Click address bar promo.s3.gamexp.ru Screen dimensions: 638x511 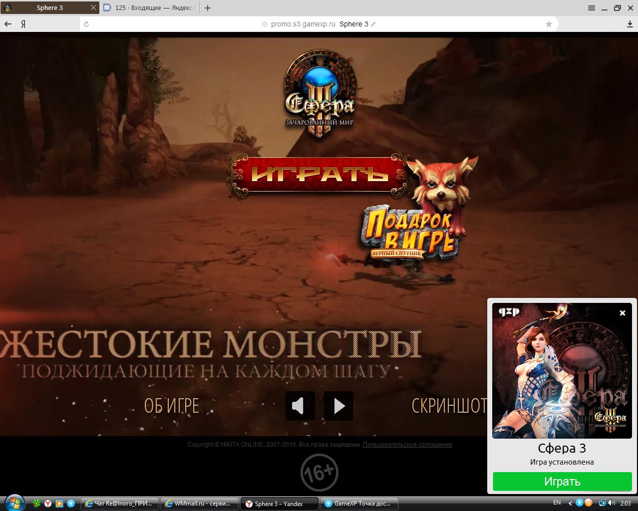click(303, 24)
